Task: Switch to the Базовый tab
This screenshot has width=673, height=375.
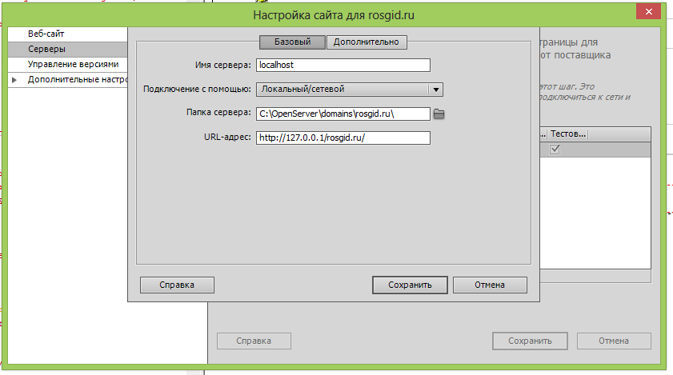Action: point(291,42)
